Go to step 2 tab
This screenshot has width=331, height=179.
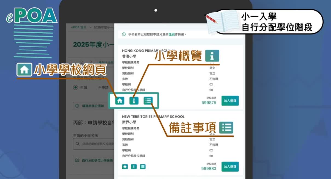click(81, 62)
